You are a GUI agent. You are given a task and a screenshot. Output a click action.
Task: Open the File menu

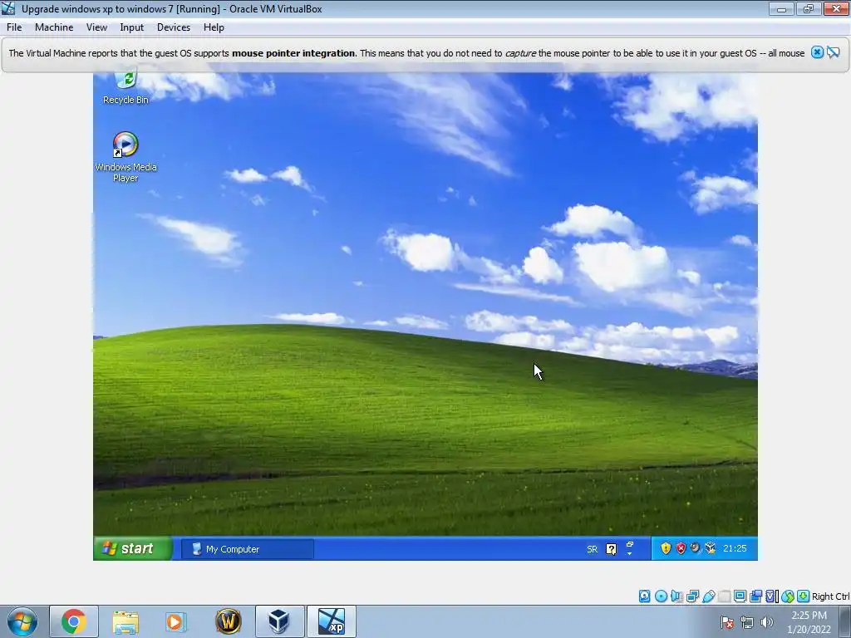point(14,27)
